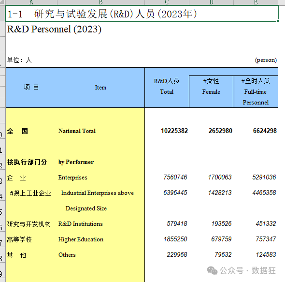Select the national total value 10225382

(174, 131)
